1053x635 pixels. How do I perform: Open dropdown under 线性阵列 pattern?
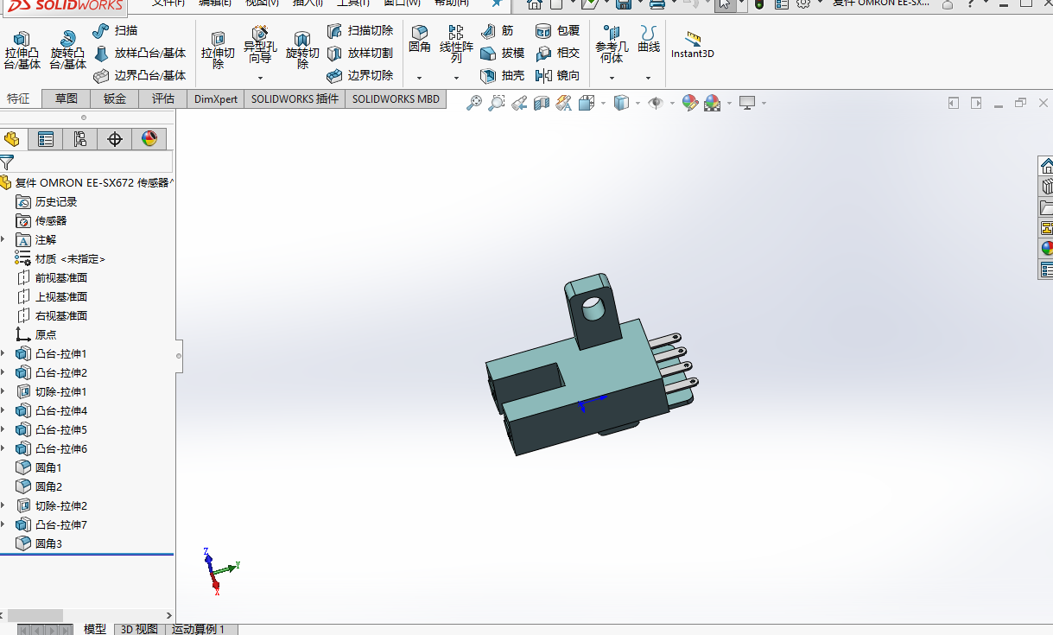click(x=456, y=78)
